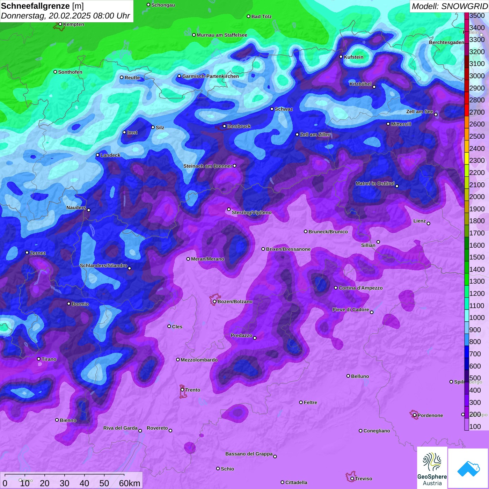The height and width of the screenshot is (489, 489).
Task: Click the 'Schlanders/Silandro' label
Action: coord(103,265)
